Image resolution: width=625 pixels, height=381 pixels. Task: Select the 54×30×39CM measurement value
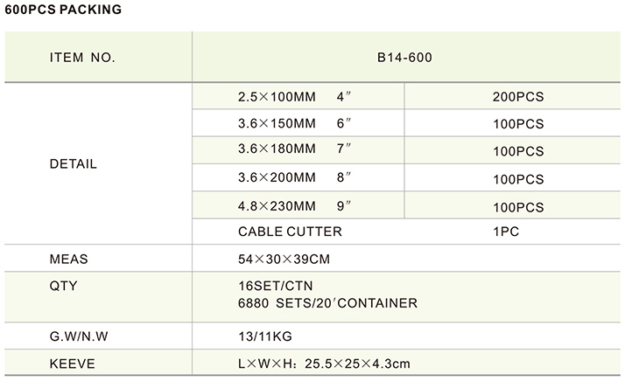284,260
